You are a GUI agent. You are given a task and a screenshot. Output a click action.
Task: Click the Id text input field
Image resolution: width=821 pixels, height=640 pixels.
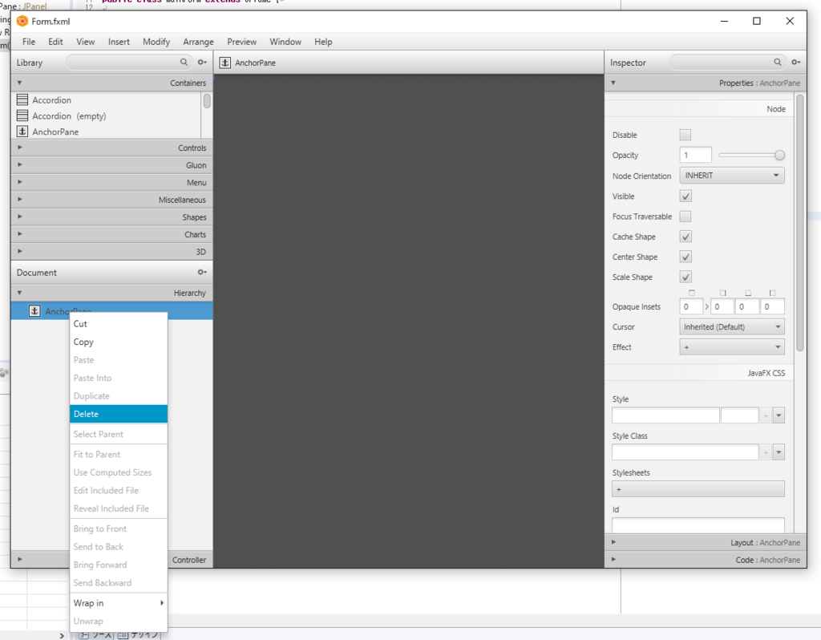(x=698, y=525)
